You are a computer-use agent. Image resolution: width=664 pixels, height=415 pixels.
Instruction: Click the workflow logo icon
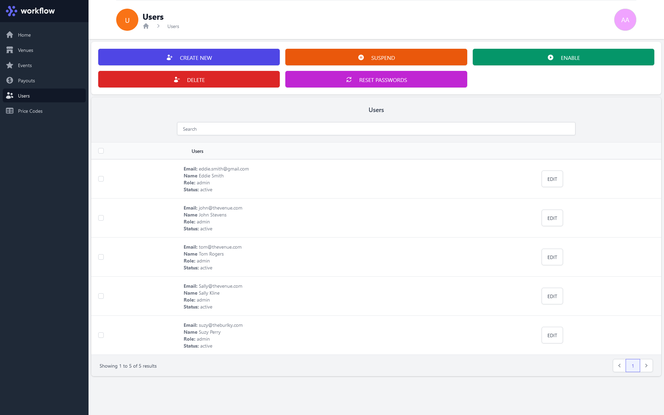click(x=11, y=11)
